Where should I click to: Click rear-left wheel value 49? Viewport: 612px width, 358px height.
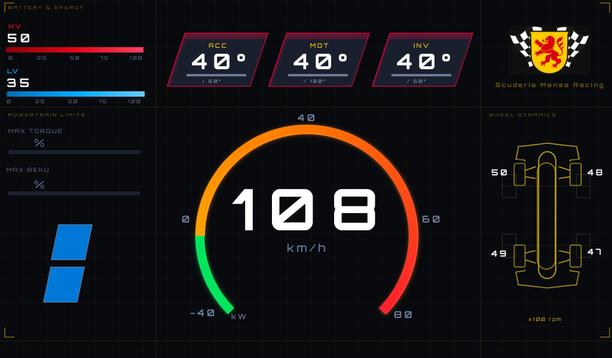[499, 254]
